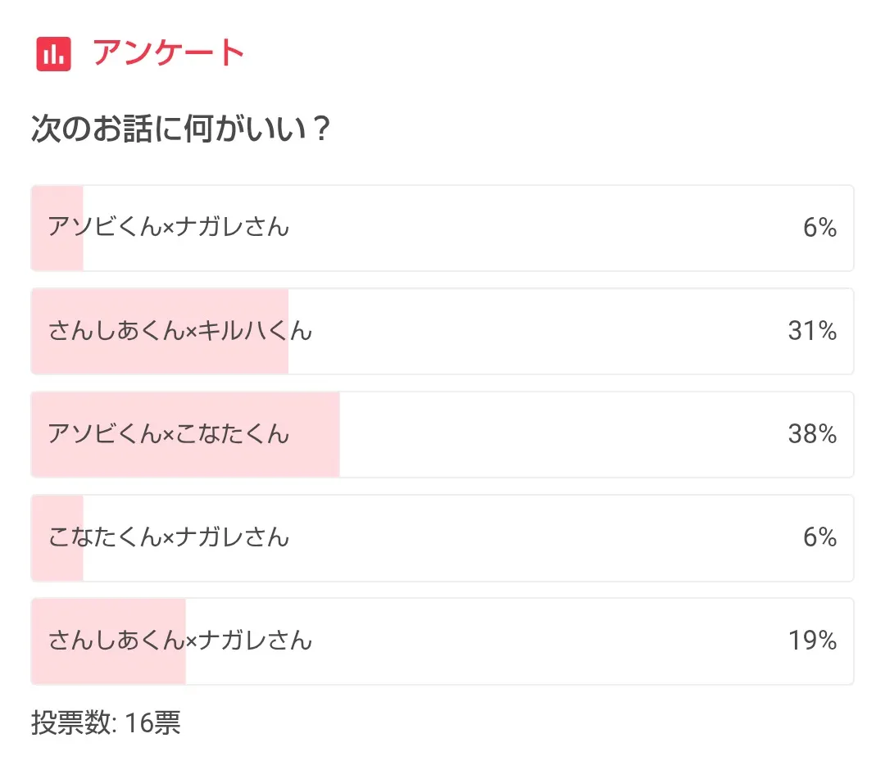This screenshot has width=885, height=779.
Task: Click the red bar-chart poll icon
Action: 54,54
